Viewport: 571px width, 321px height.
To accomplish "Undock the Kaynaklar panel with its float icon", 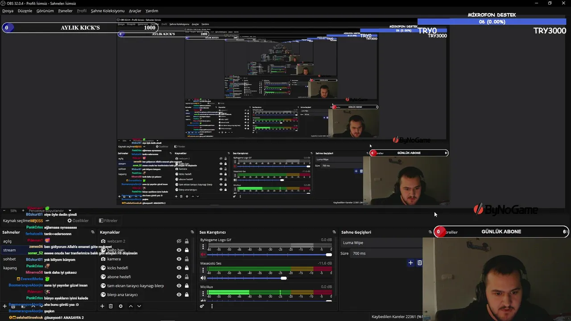I will click(x=192, y=232).
